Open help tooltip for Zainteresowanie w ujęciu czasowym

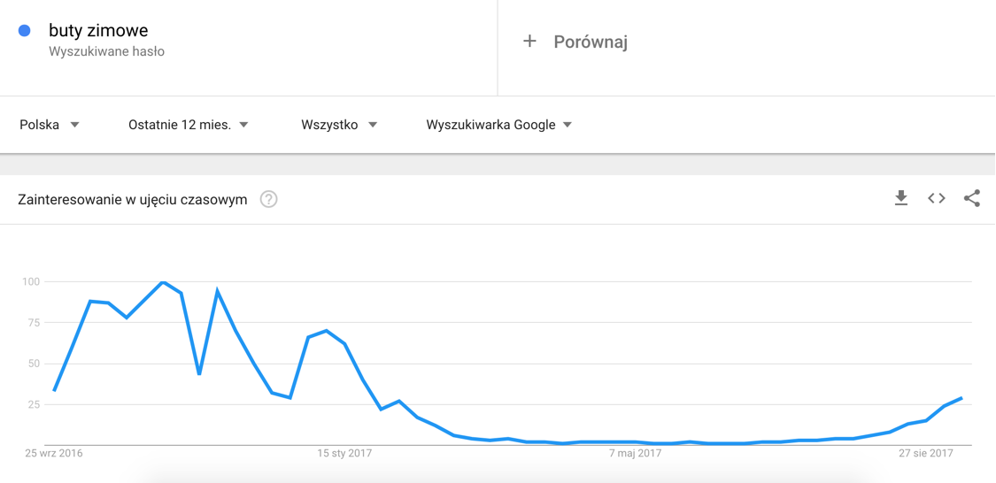(268, 199)
